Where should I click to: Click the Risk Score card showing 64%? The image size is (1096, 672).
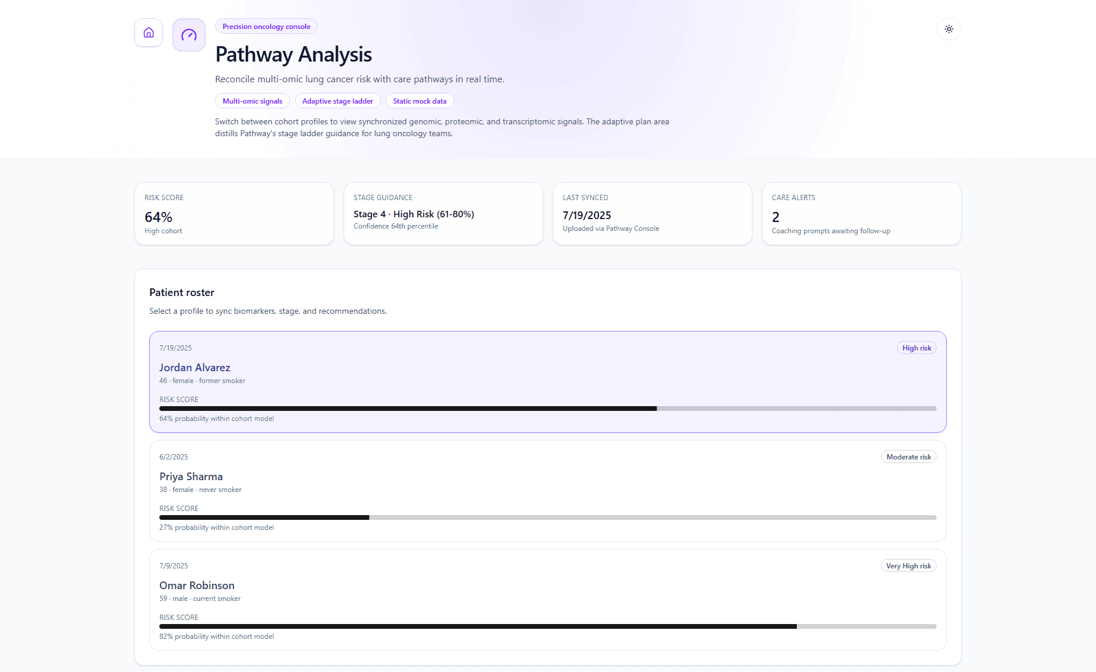coord(234,214)
